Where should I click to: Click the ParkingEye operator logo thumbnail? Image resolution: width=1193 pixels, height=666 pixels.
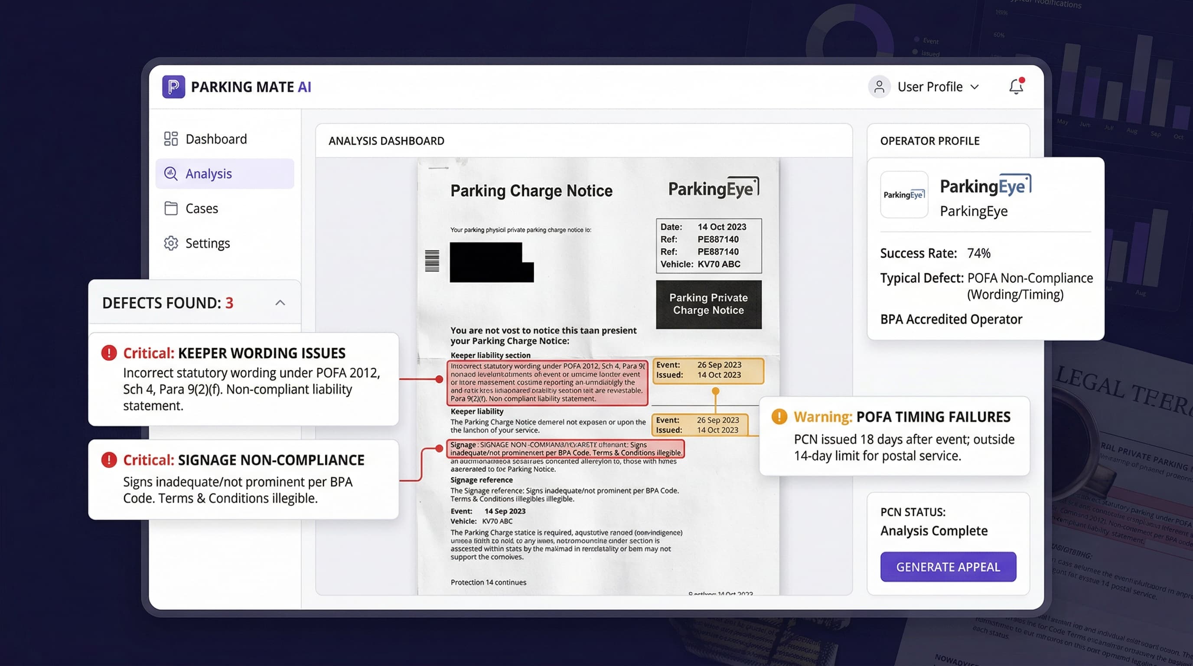click(x=904, y=195)
